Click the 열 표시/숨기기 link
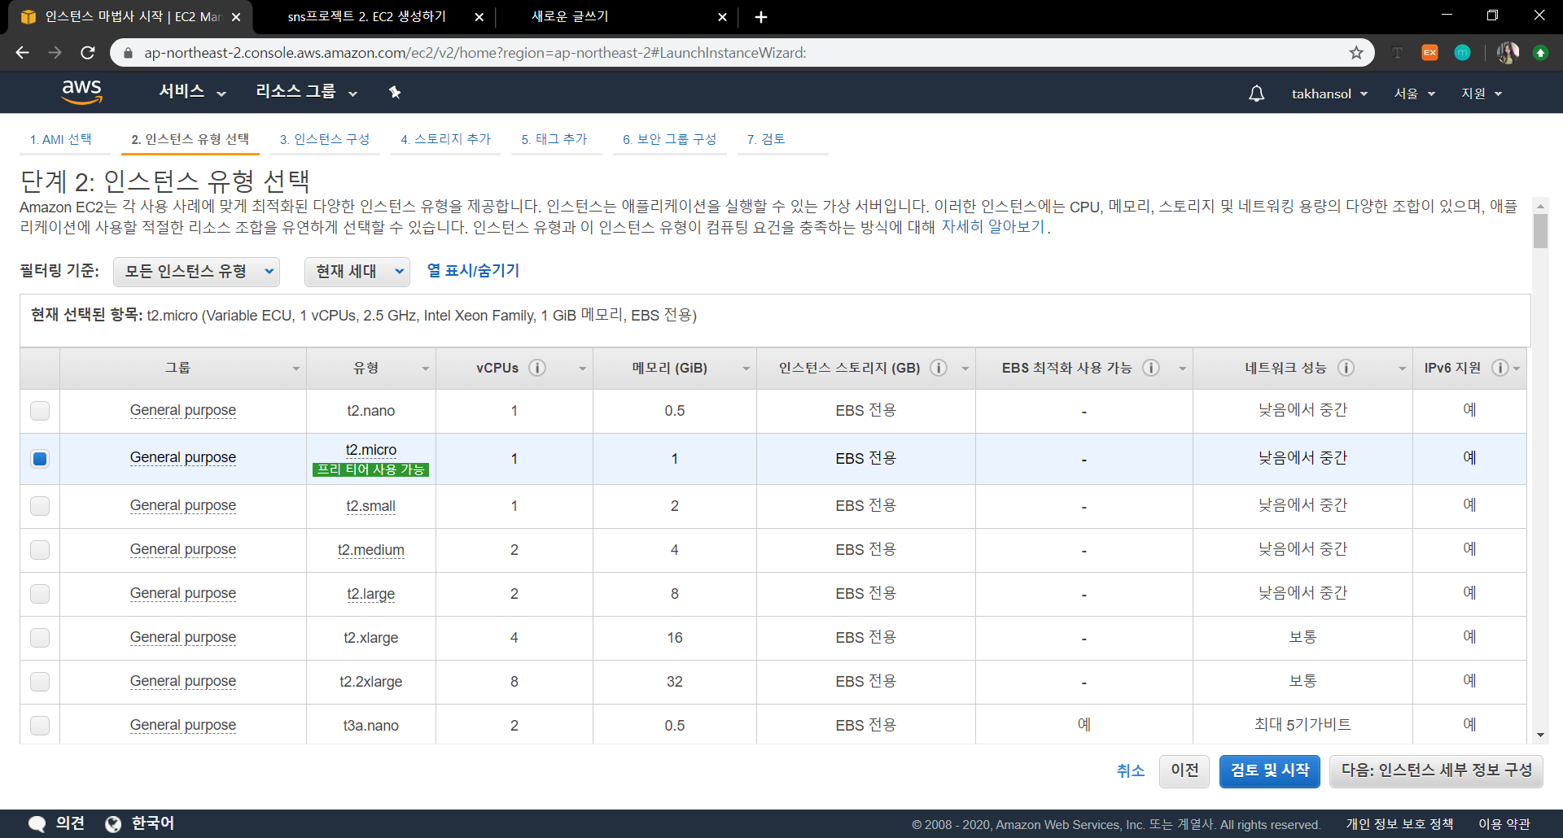This screenshot has height=838, width=1563. pos(473,271)
